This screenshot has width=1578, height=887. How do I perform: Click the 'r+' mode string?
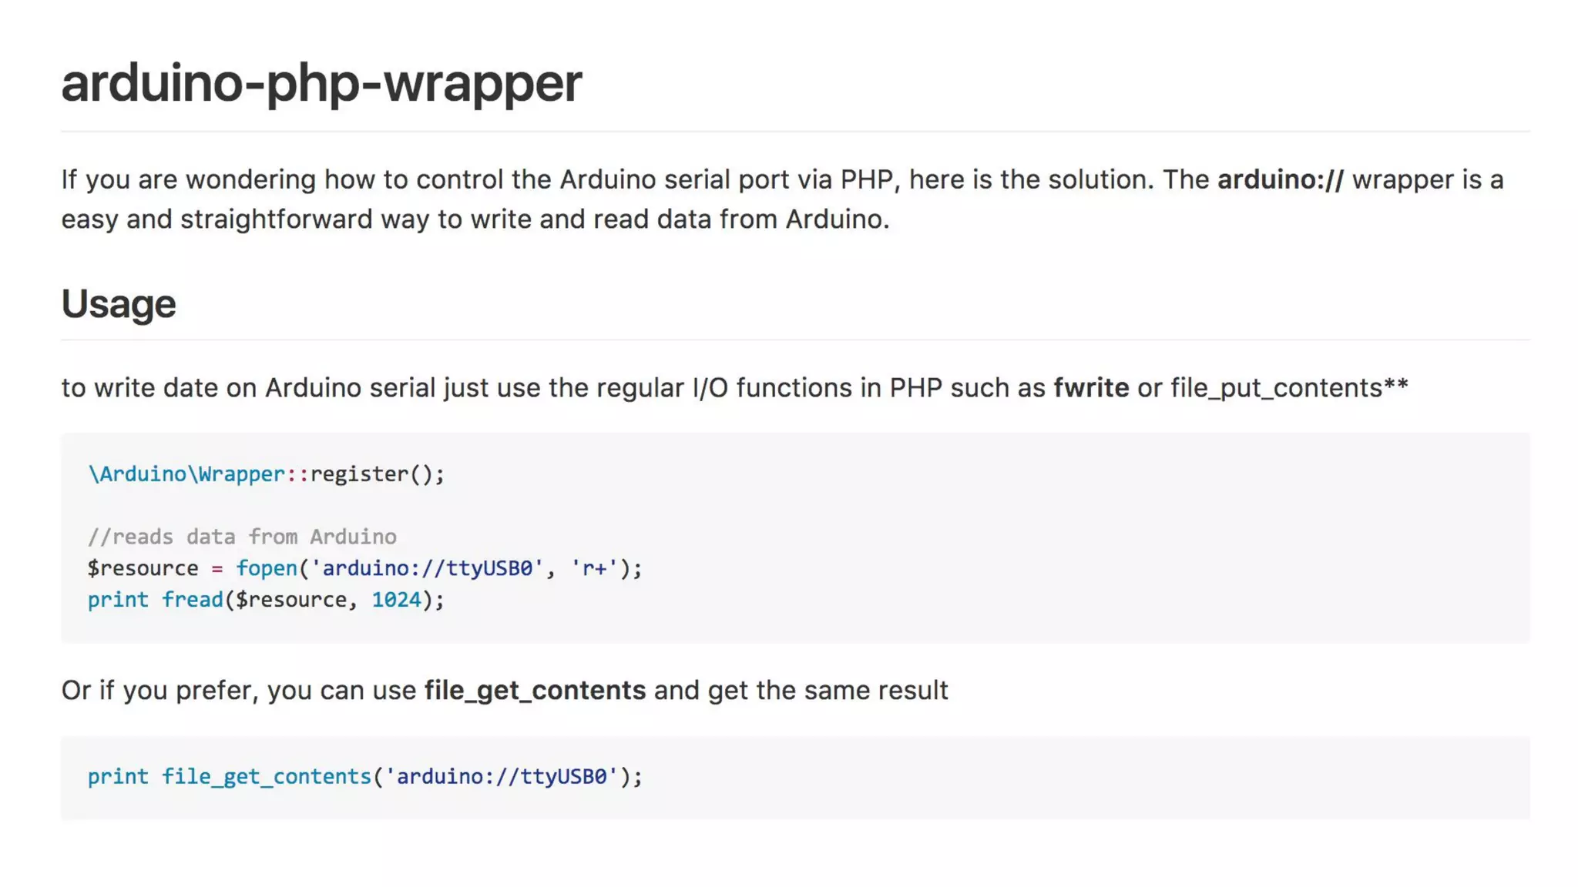point(593,568)
